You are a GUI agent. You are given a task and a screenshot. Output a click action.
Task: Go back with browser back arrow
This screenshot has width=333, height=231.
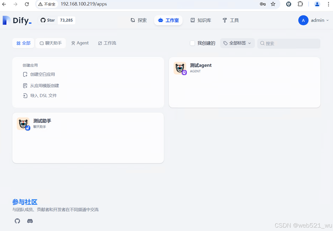(4, 4)
